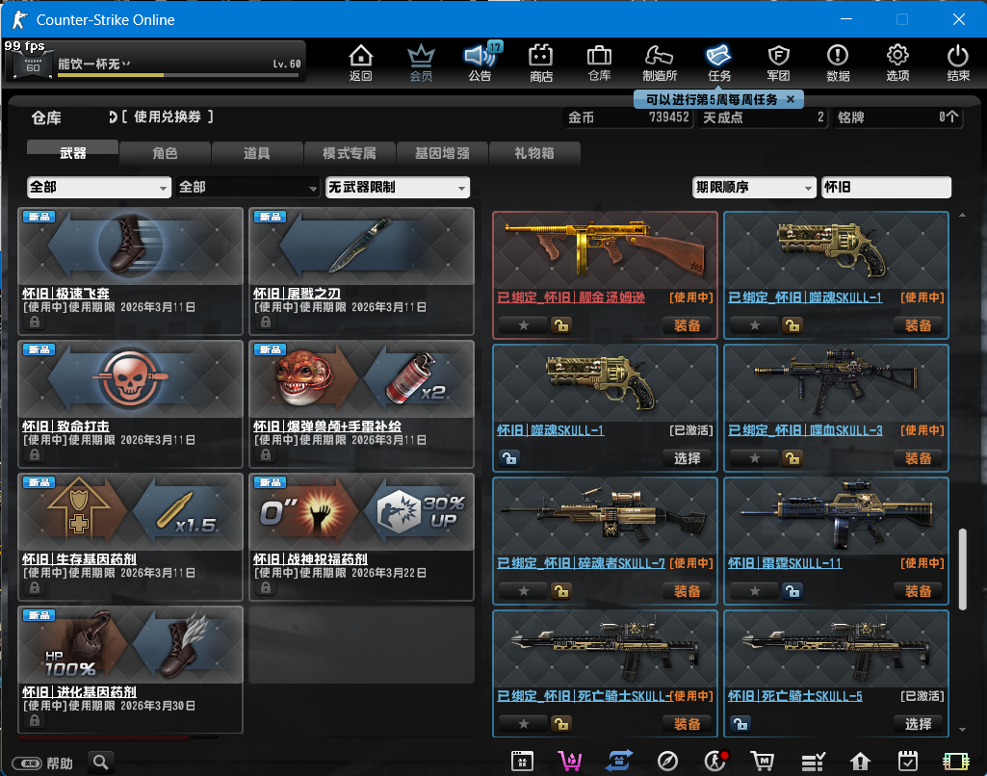Select the 怀旧|战神祝福药剂 item thumbnail

[x=361, y=511]
